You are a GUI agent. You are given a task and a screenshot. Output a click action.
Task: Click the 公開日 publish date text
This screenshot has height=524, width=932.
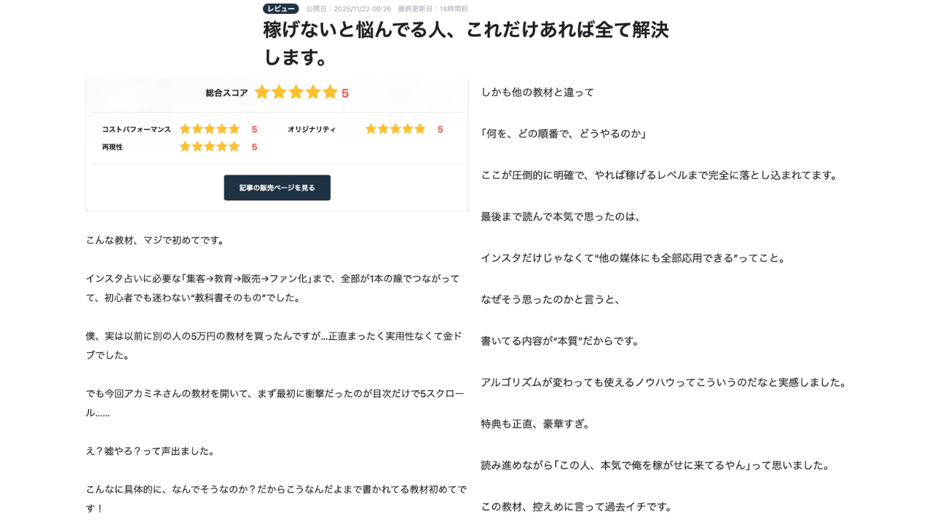click(x=348, y=9)
